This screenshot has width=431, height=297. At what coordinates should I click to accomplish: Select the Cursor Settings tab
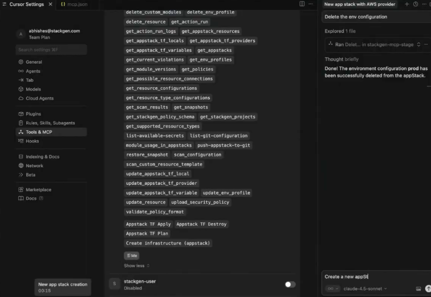point(26,4)
